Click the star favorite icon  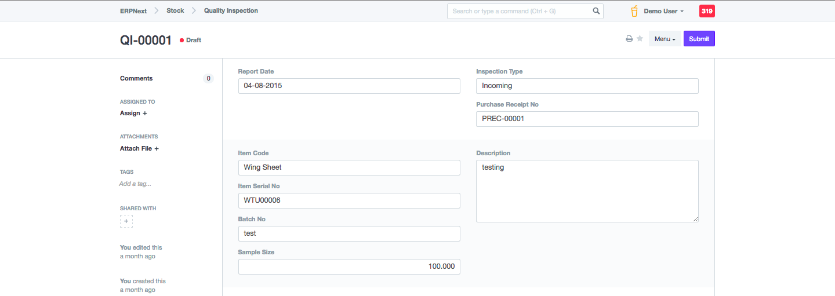(x=640, y=39)
